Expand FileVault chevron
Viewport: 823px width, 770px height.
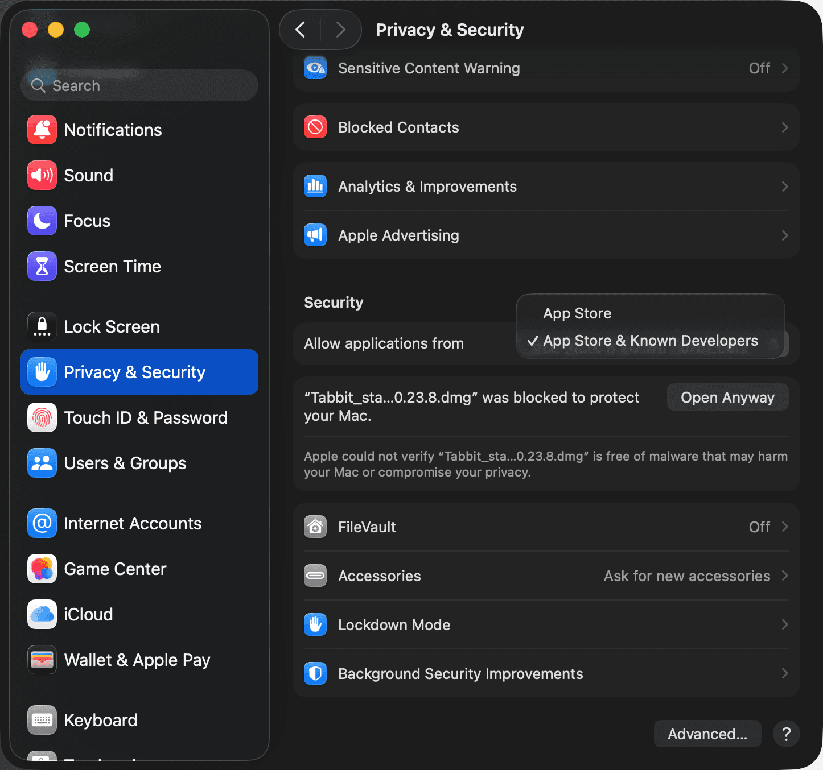pos(785,527)
